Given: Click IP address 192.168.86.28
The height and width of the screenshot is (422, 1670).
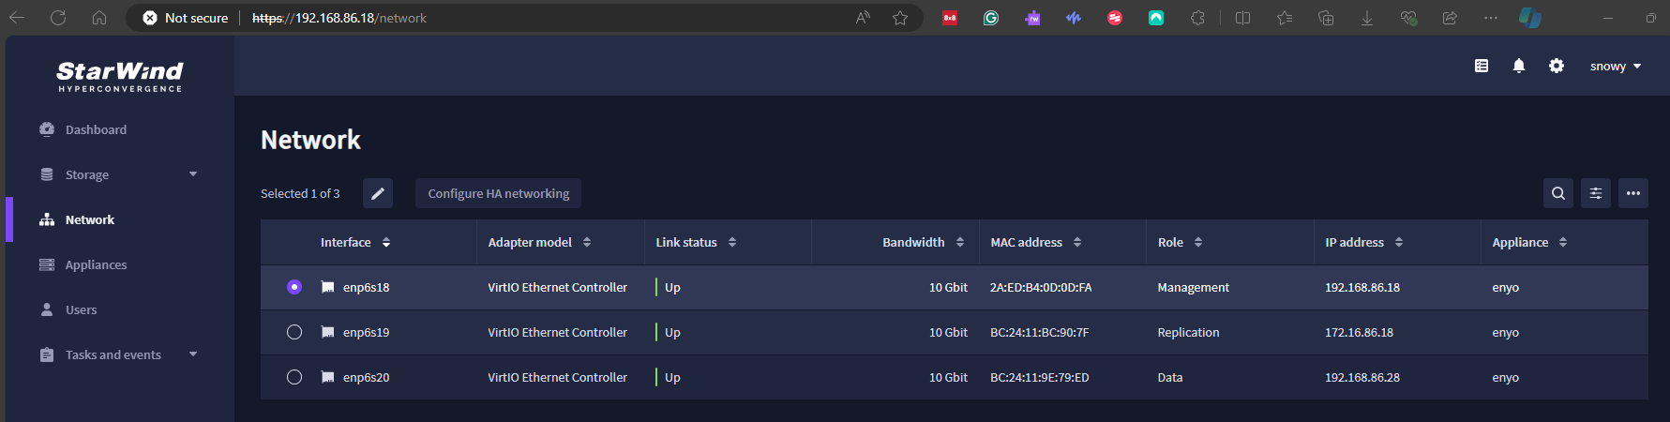Looking at the screenshot, I should (x=1362, y=377).
